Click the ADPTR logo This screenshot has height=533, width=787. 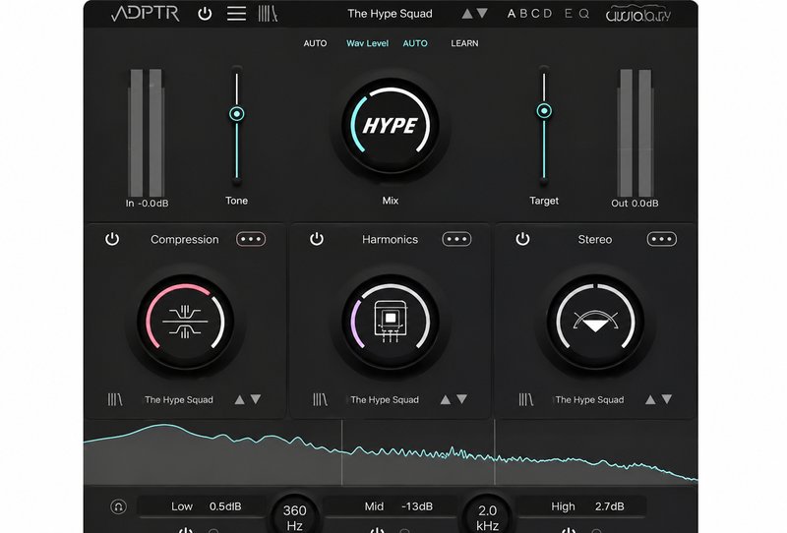click(145, 14)
